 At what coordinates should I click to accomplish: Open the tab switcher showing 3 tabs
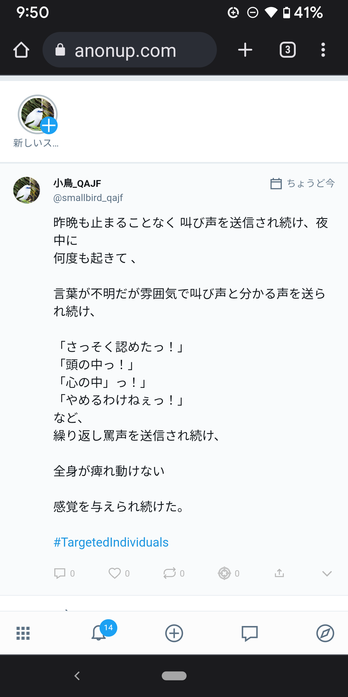pos(287,50)
